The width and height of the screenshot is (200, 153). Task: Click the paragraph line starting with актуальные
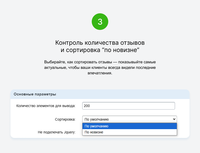(100, 68)
